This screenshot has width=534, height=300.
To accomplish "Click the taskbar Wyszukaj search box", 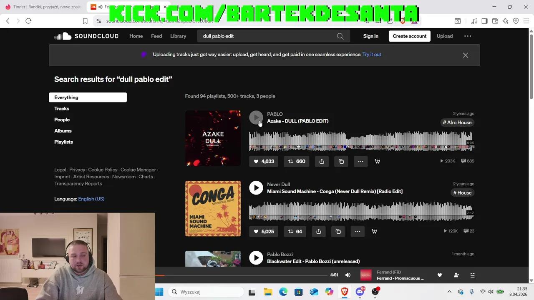I will pyautogui.click(x=206, y=292).
